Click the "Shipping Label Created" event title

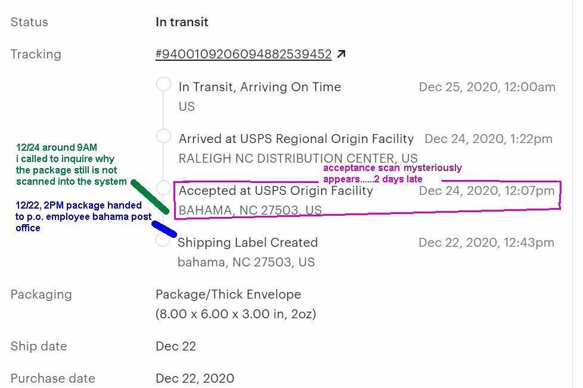pos(247,243)
